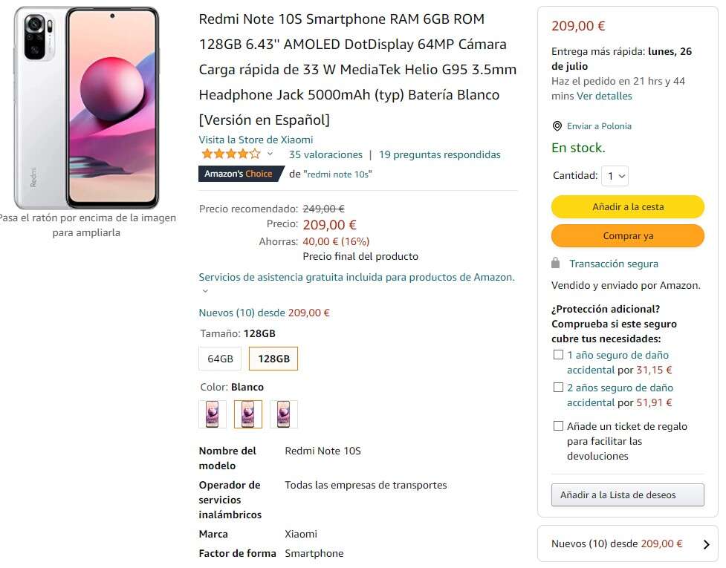Select the highlighted Blanco color thumbnail
Viewport: 726px width, 568px height.
[x=248, y=414]
